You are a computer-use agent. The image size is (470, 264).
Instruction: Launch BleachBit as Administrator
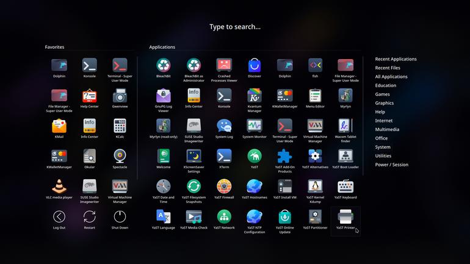tap(193, 70)
